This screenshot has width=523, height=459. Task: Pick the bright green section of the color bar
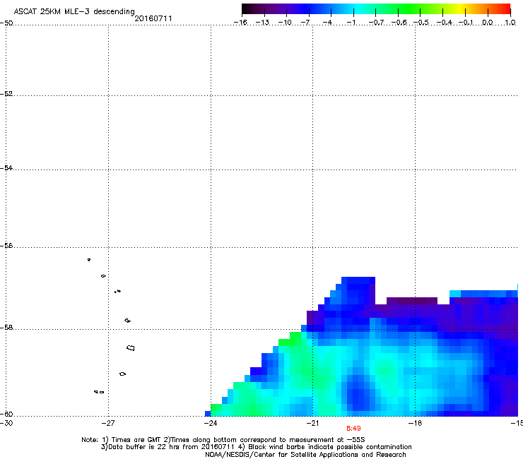point(409,9)
